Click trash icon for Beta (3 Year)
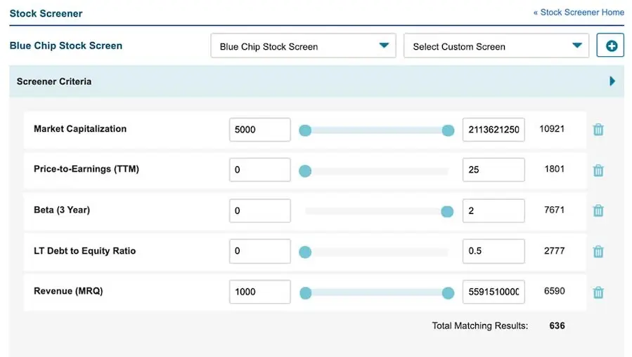 point(598,210)
